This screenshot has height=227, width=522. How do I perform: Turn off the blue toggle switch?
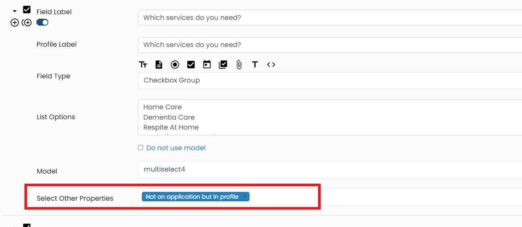pos(43,23)
